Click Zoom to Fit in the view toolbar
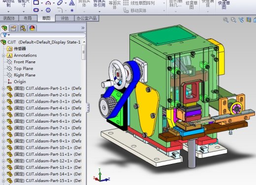 pos(226,20)
